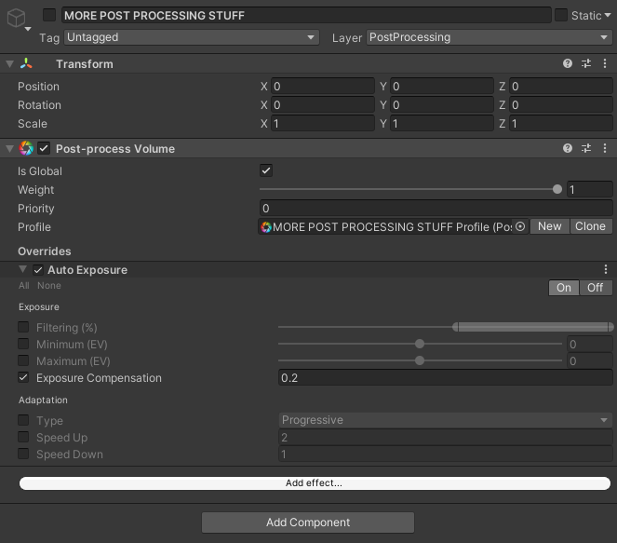Screen dimensions: 617x543
Task: Open the Post-process Volume kebab menu
Action: [605, 148]
